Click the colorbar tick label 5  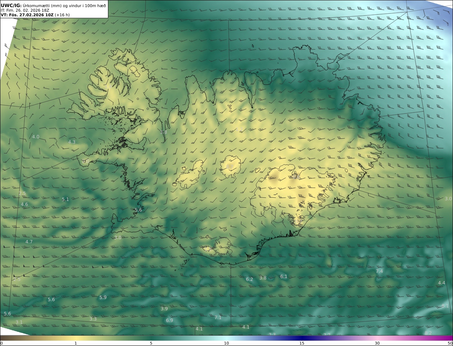pyautogui.click(x=151, y=343)
